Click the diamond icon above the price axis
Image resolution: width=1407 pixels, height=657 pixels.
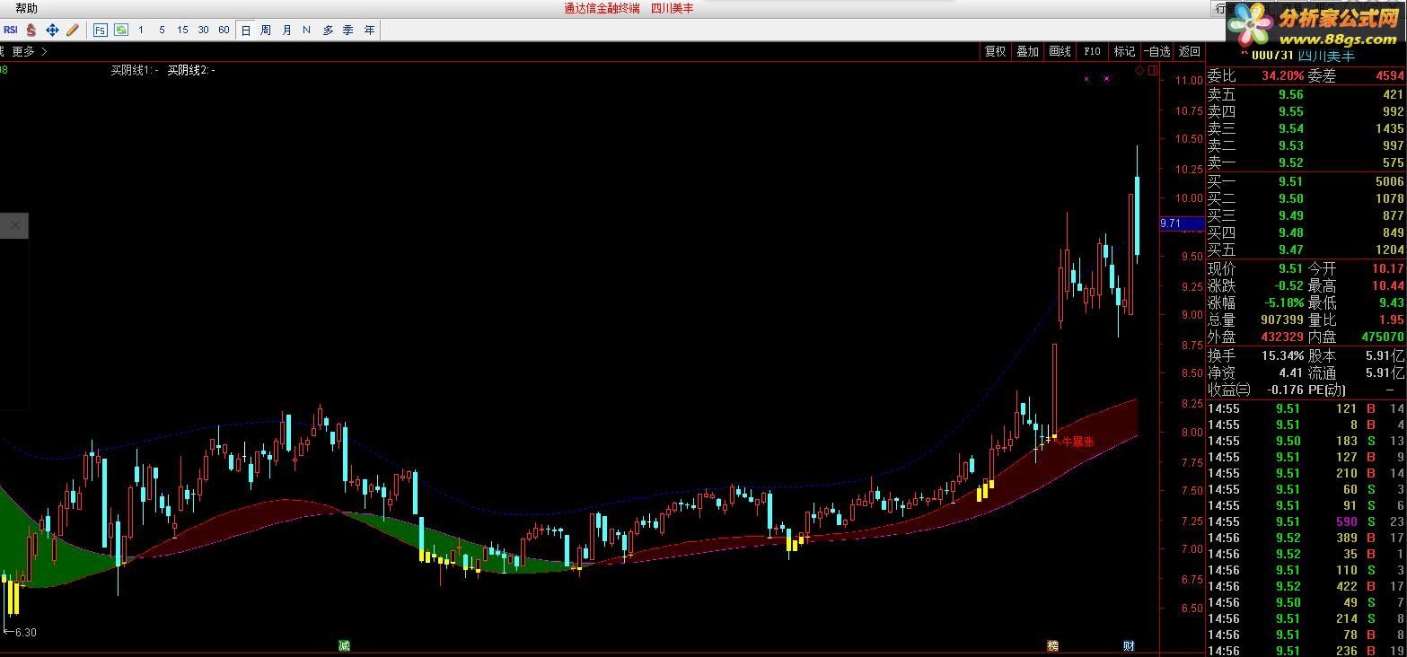[x=1139, y=70]
